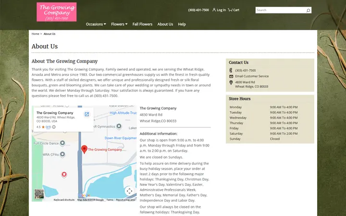Click the Log In user icon
This screenshot has width=346, height=216.
(x=214, y=10)
